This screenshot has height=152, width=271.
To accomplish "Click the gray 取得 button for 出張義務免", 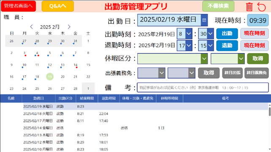I will (x=209, y=73).
